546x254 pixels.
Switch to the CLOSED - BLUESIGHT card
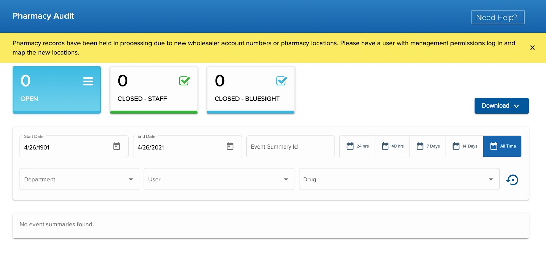251,90
